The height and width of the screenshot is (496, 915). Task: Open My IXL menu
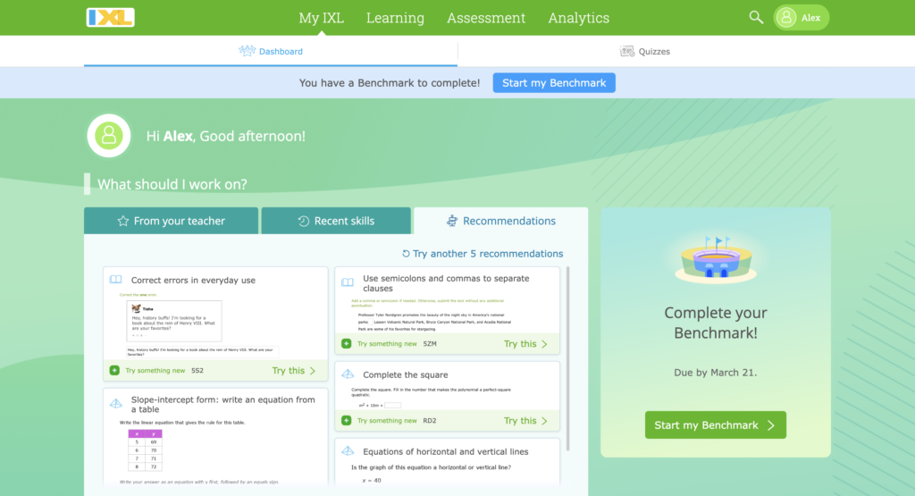point(321,18)
